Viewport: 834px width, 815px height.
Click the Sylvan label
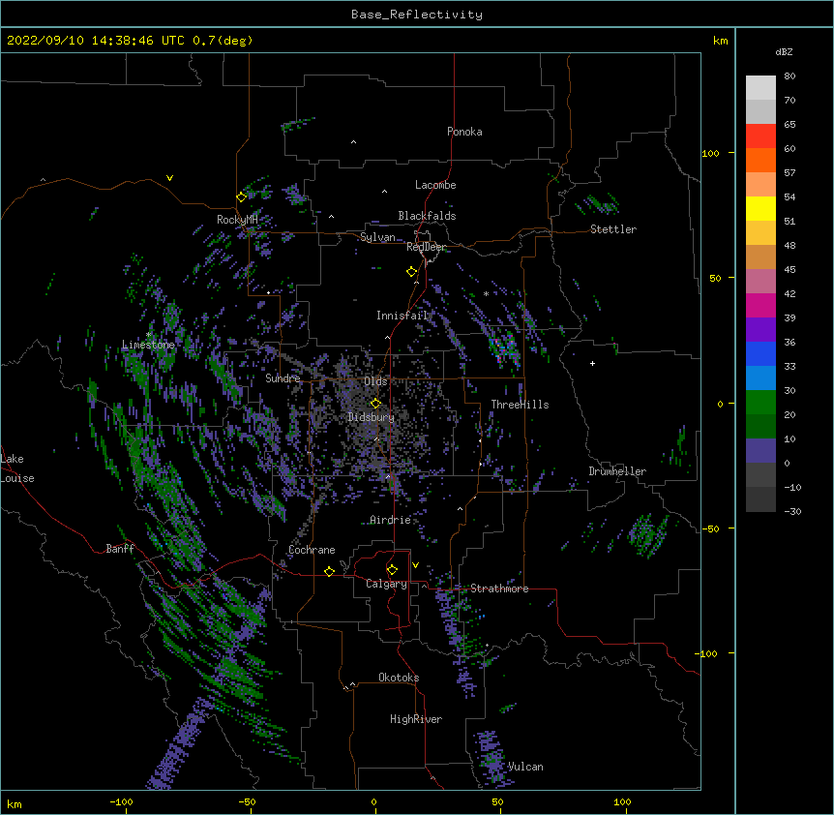coord(377,237)
